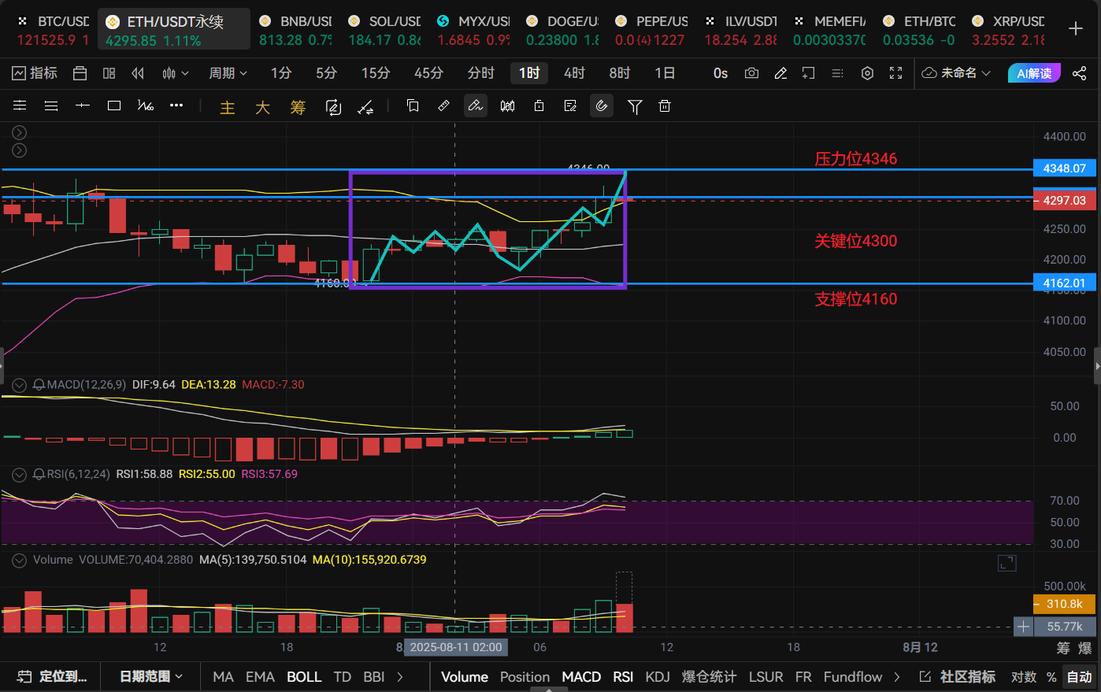The width and height of the screenshot is (1101, 692).
Task: Expand more sub-indicators arrow after Fundflow
Action: pyautogui.click(x=897, y=676)
